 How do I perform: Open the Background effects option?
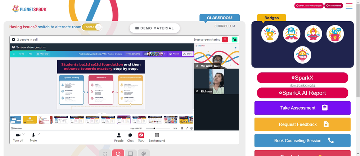pos(157,137)
